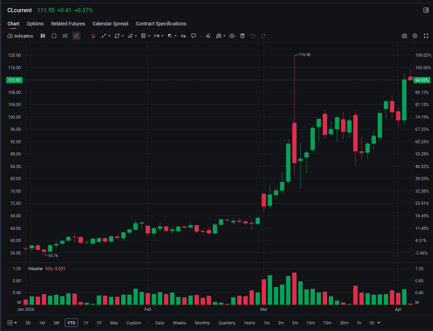Click the Volume indicator label
This screenshot has height=331, width=433.
click(35, 269)
